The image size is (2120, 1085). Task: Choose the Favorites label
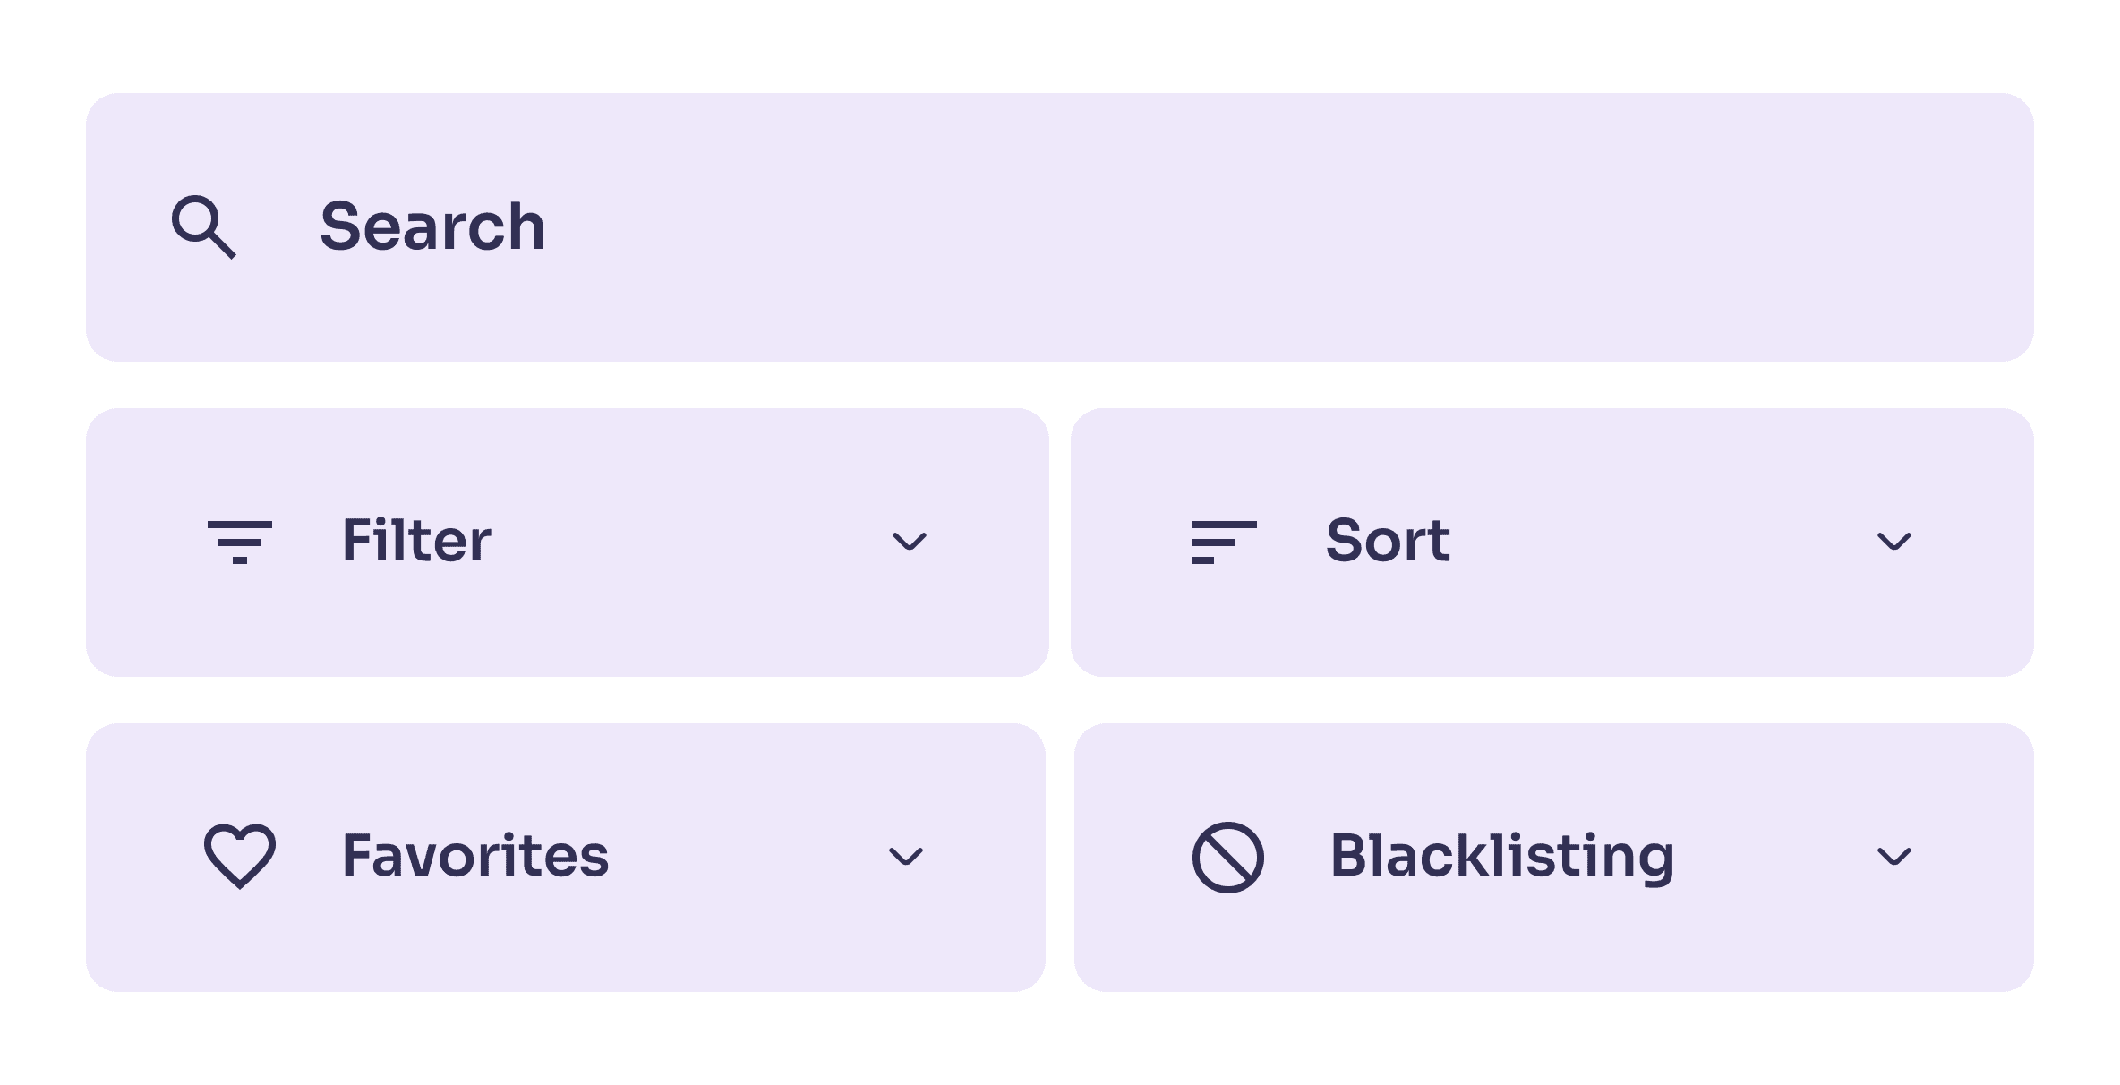[475, 856]
